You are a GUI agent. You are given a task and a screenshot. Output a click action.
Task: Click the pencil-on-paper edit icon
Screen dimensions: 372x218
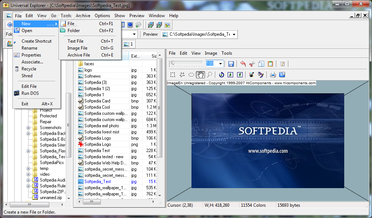[x=282, y=64]
